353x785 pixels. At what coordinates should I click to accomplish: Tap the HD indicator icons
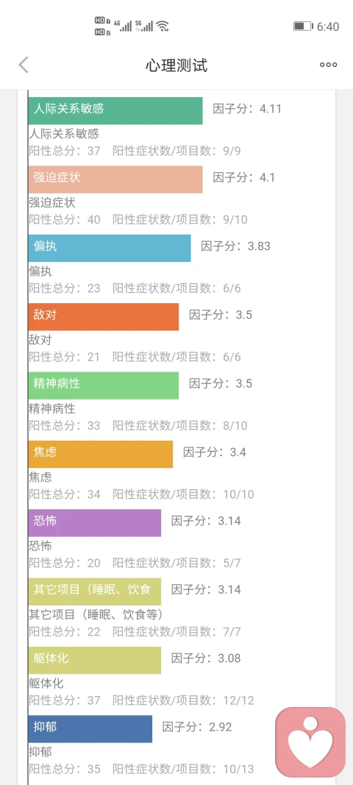101,26
